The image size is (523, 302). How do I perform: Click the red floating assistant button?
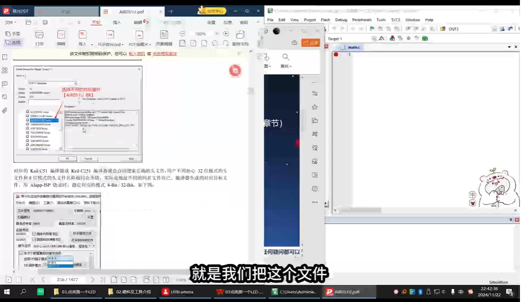pos(235,70)
